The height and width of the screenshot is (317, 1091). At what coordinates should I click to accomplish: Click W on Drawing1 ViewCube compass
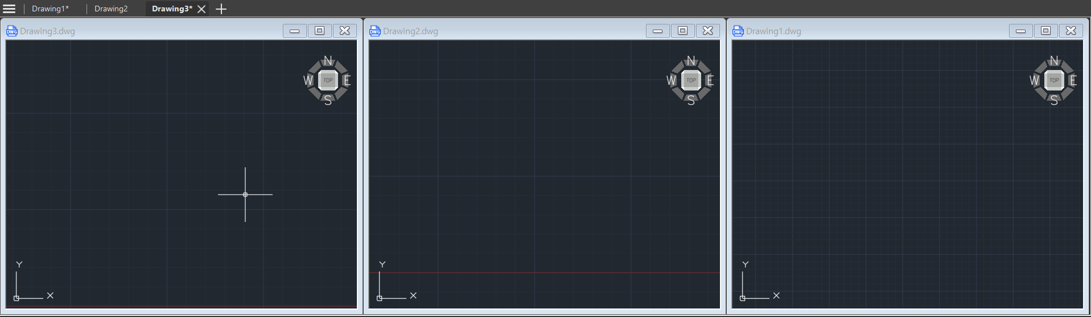pyautogui.click(x=1035, y=80)
